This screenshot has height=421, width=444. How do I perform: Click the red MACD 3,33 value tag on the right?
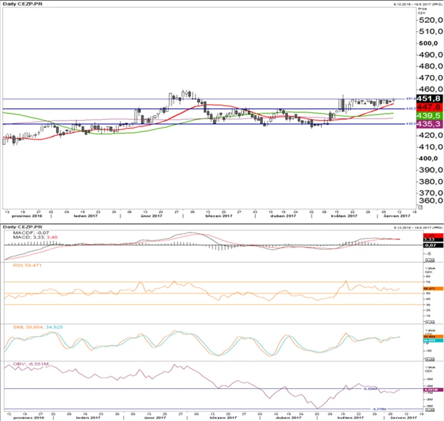pos(428,239)
